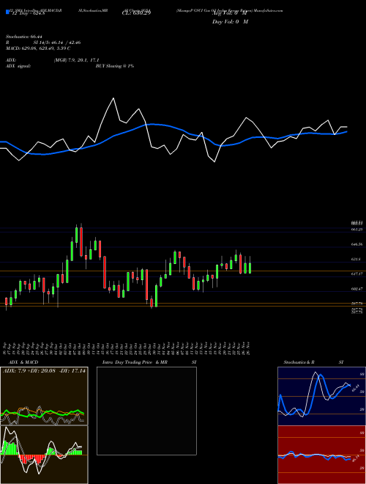Screen dimensions: 366x484
Task: Click the 'ADX: 7.9 +DY: 20.08 -DY: 17.14' header
Action: 44,370
